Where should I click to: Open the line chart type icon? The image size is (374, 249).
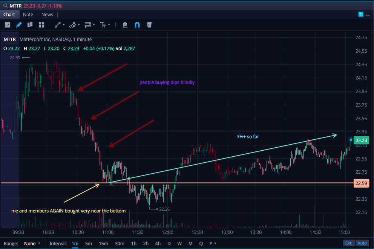[x=8, y=25]
